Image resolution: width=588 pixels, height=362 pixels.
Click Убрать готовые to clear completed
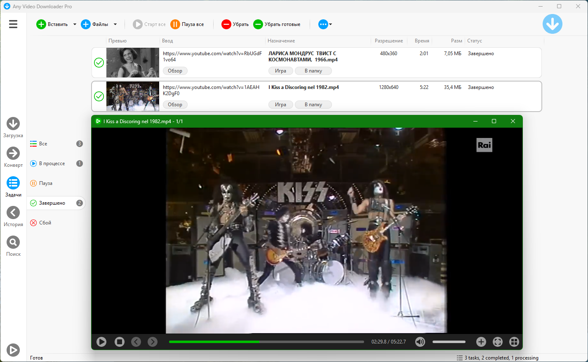pos(277,24)
